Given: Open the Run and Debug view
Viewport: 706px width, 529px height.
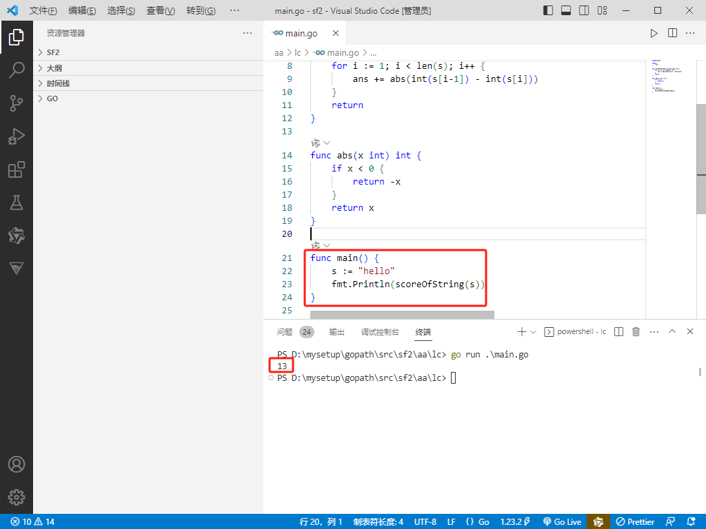Looking at the screenshot, I should click(x=17, y=137).
